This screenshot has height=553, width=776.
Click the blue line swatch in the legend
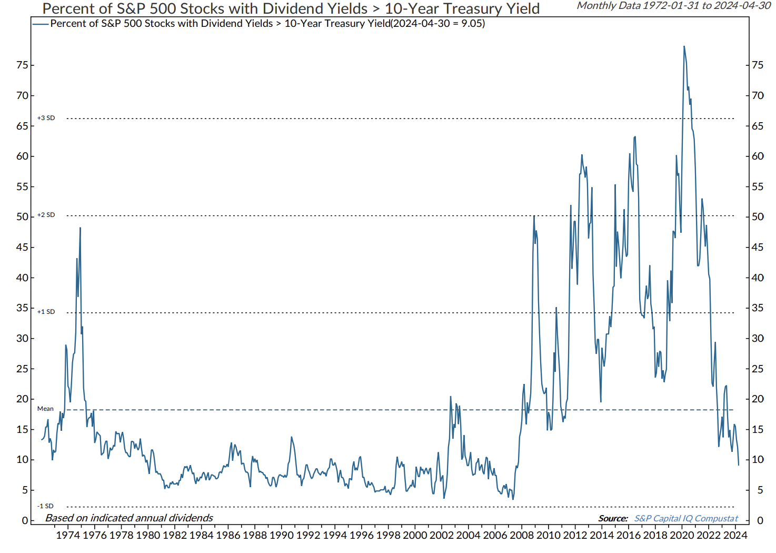[x=41, y=24]
